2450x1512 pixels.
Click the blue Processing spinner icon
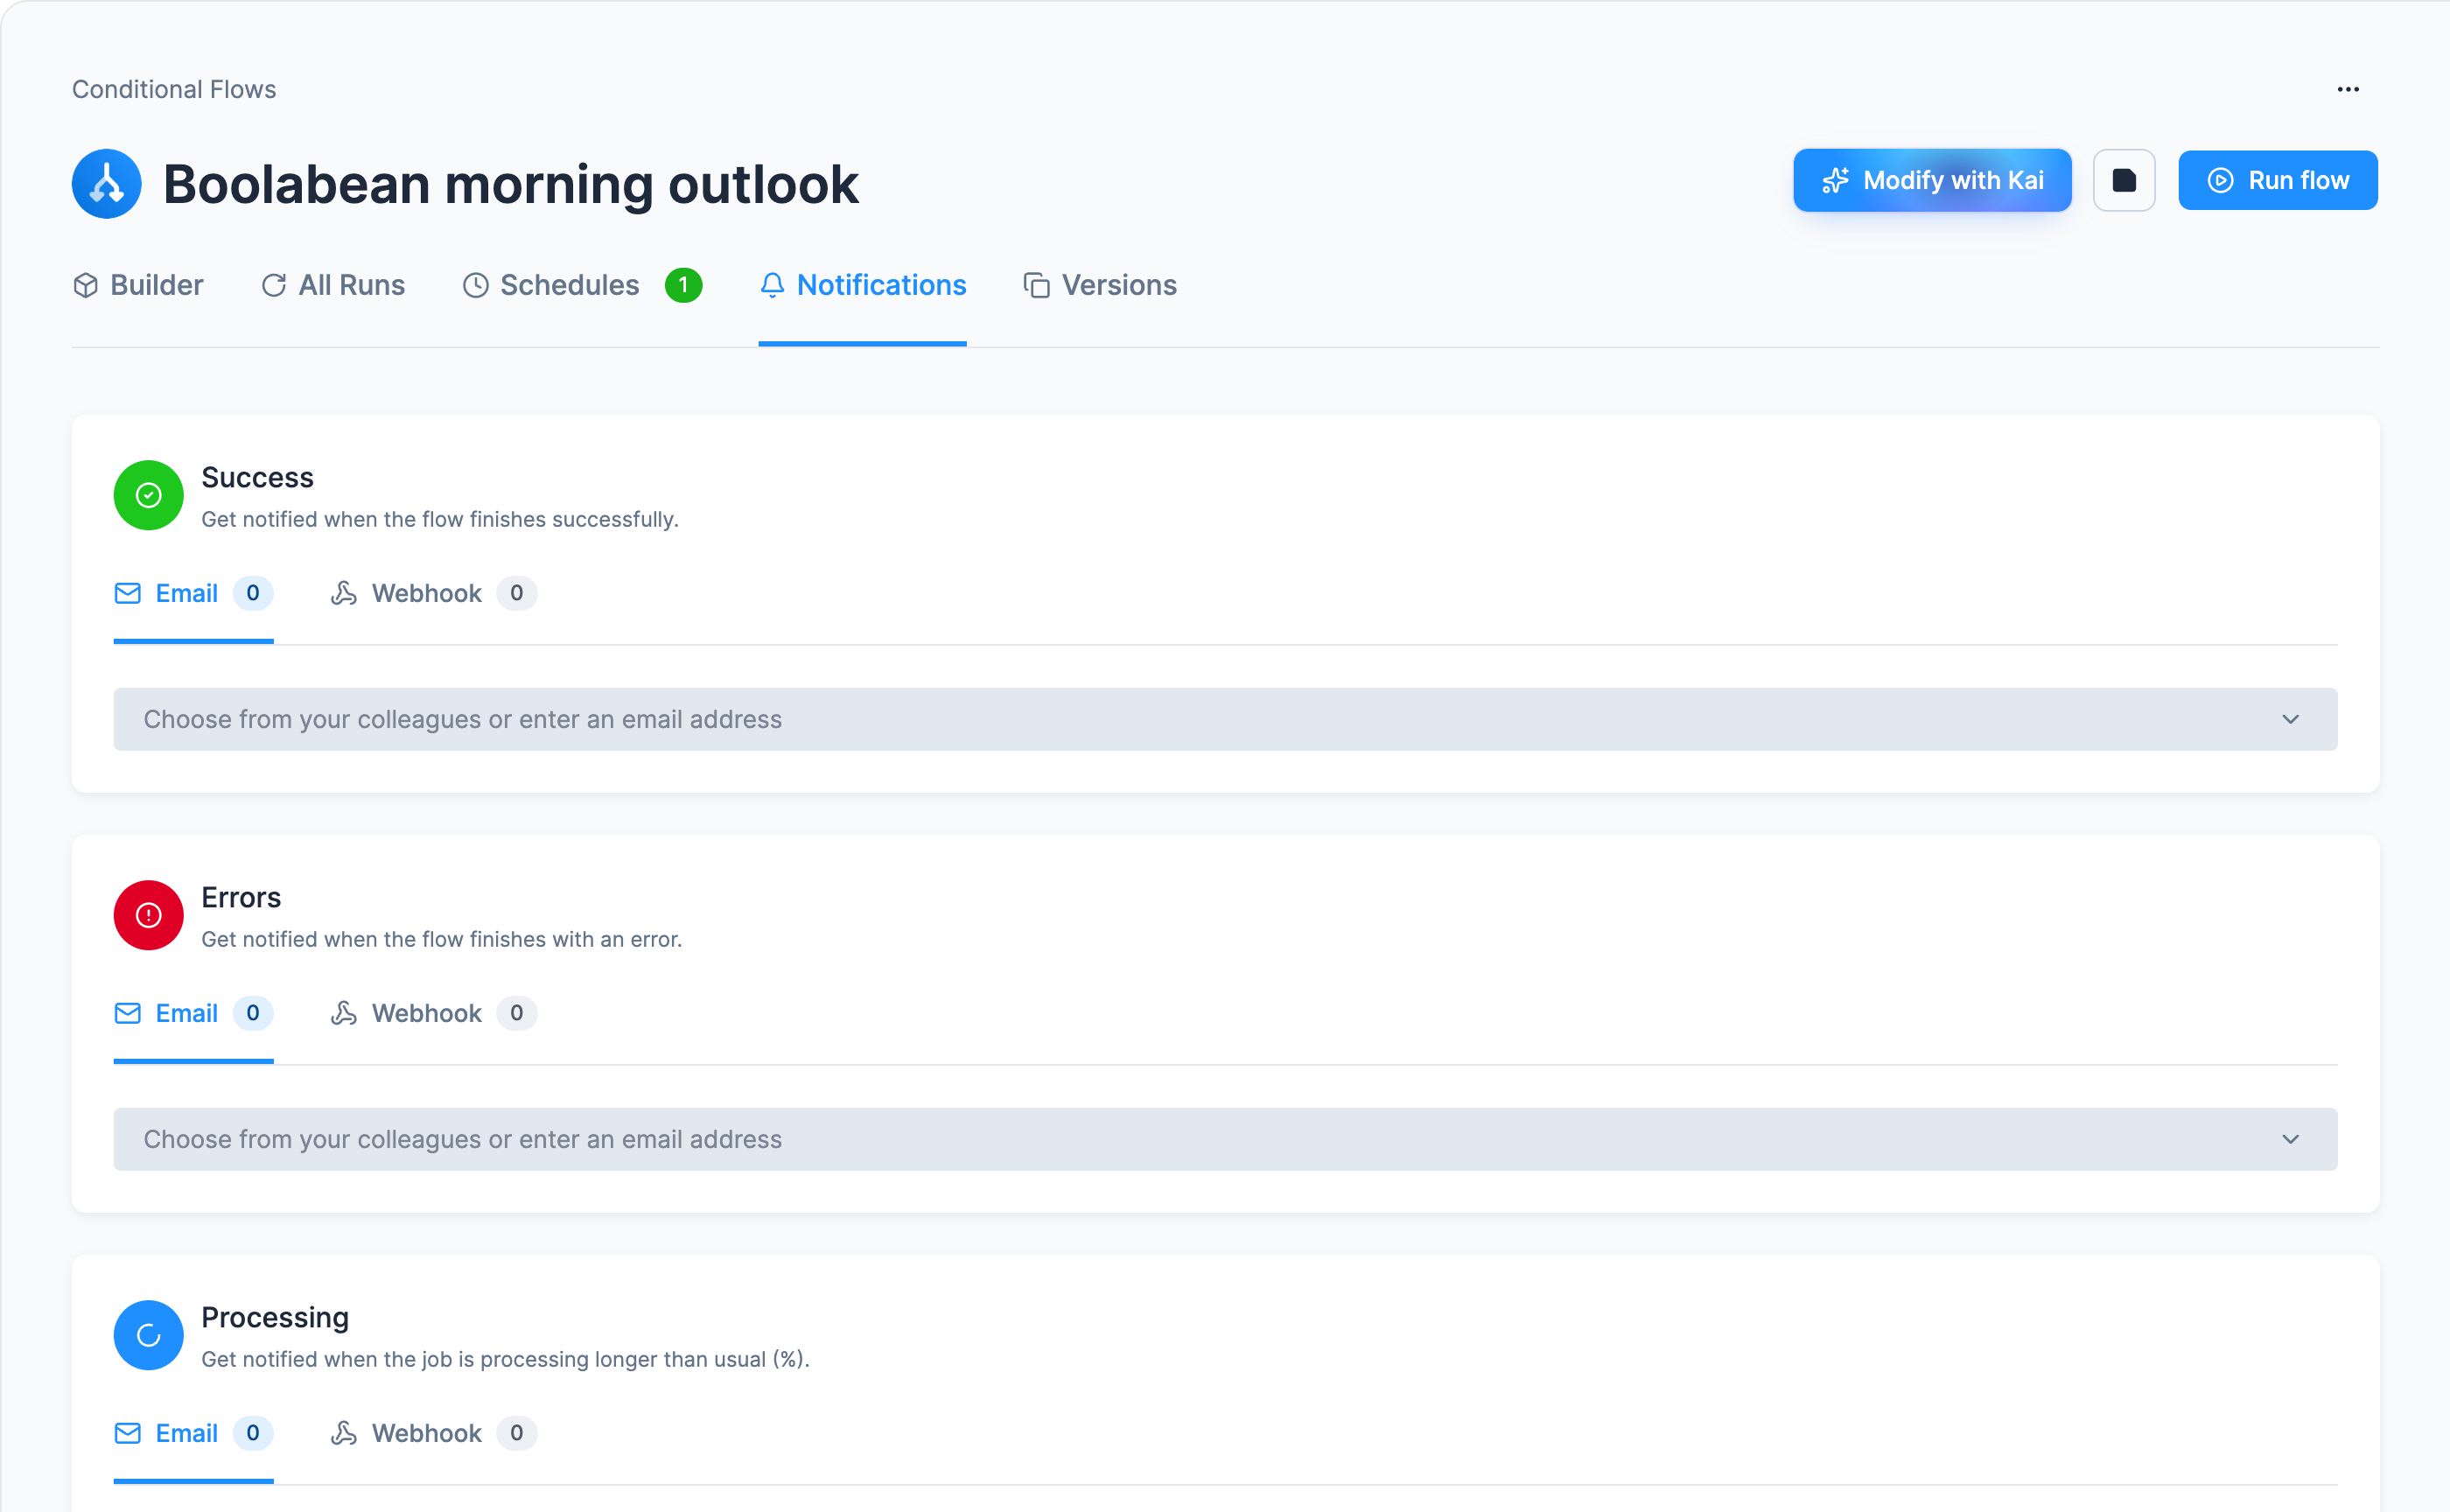(x=149, y=1335)
